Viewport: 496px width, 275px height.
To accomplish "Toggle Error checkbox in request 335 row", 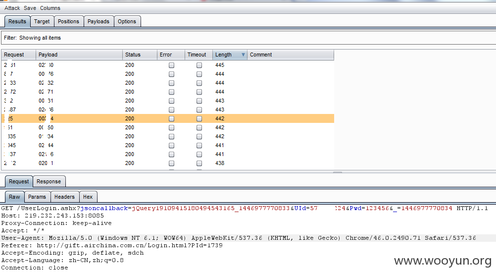I will (x=171, y=136).
